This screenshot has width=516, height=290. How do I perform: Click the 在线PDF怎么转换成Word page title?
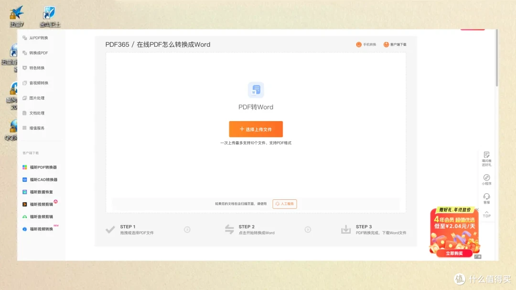coord(173,45)
